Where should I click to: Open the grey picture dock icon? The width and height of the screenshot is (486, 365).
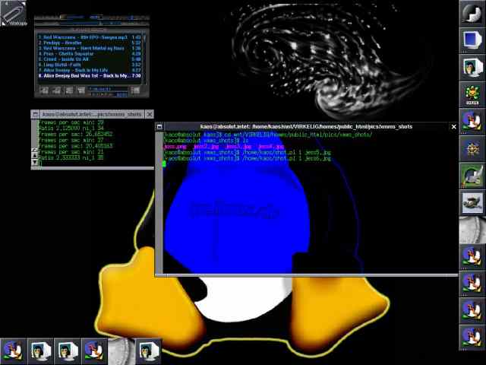coord(472,203)
